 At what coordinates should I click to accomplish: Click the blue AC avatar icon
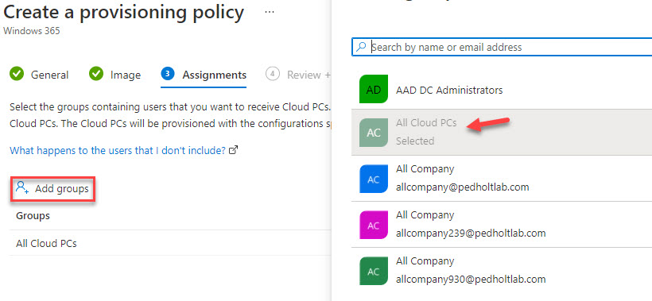coord(374,179)
